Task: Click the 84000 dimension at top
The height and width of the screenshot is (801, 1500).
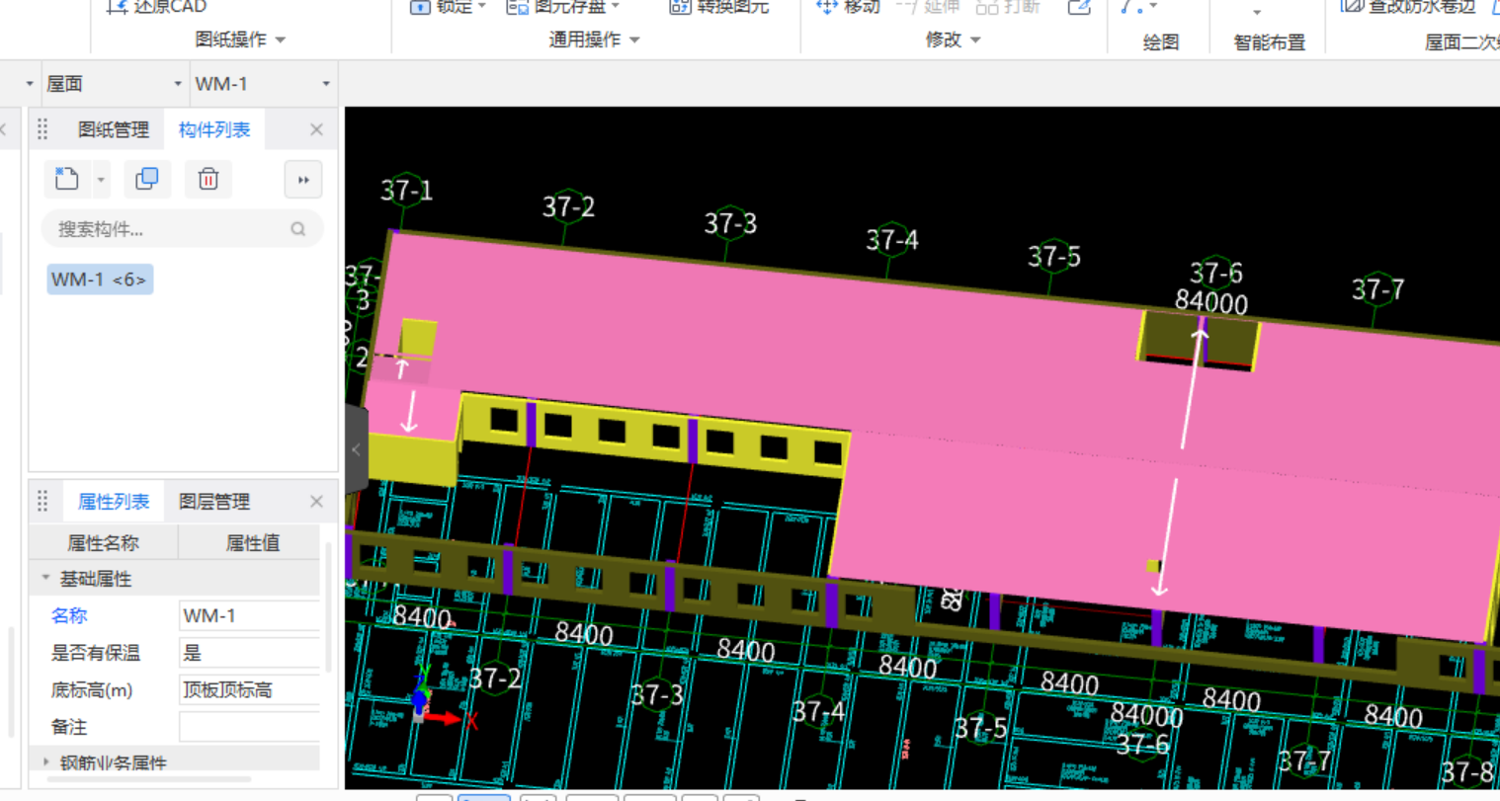Action: click(1211, 303)
